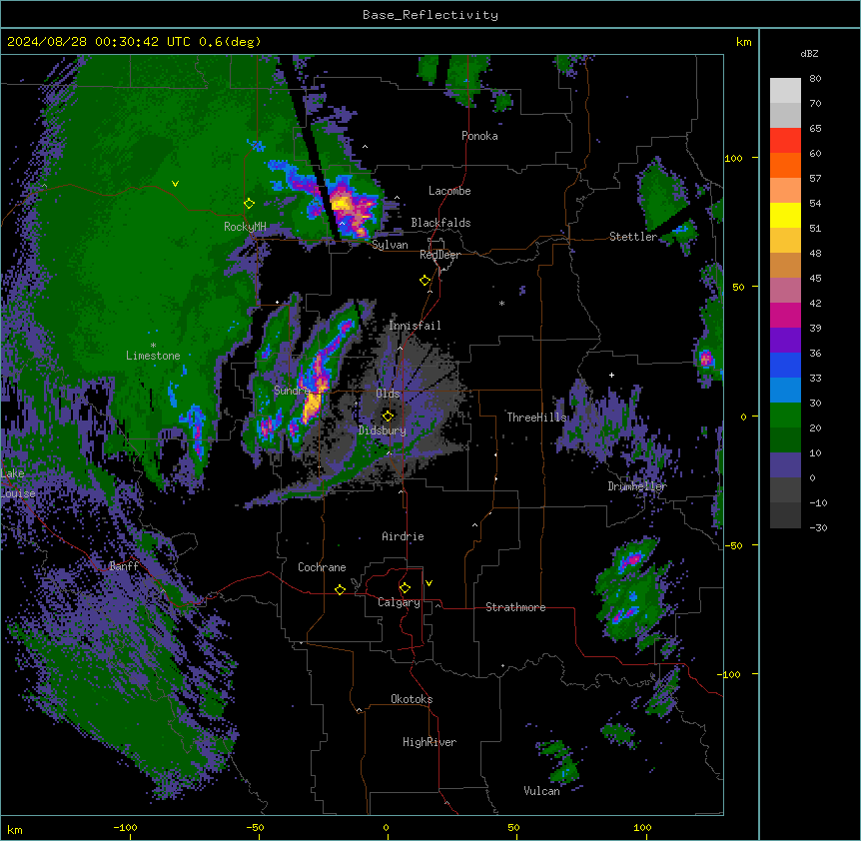Click the Calgary city label
Viewport: 861px width, 841px height.
click(x=399, y=602)
